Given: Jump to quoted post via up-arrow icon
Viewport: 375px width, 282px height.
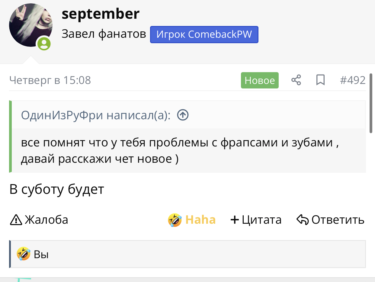Looking at the screenshot, I should (x=183, y=115).
